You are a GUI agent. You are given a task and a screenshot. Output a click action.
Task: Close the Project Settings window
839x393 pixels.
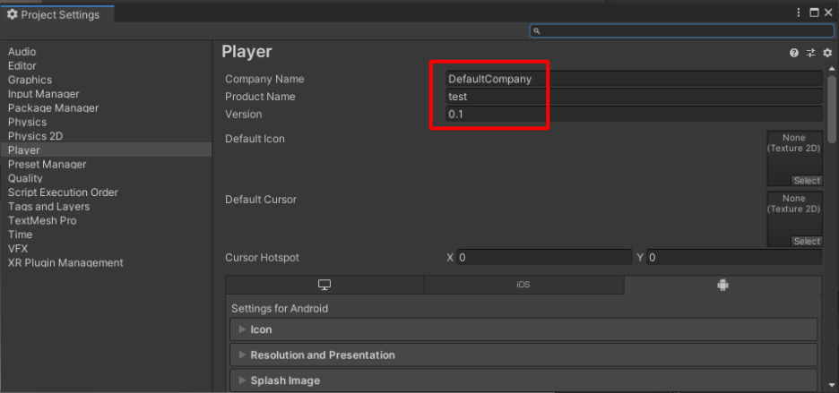(828, 13)
